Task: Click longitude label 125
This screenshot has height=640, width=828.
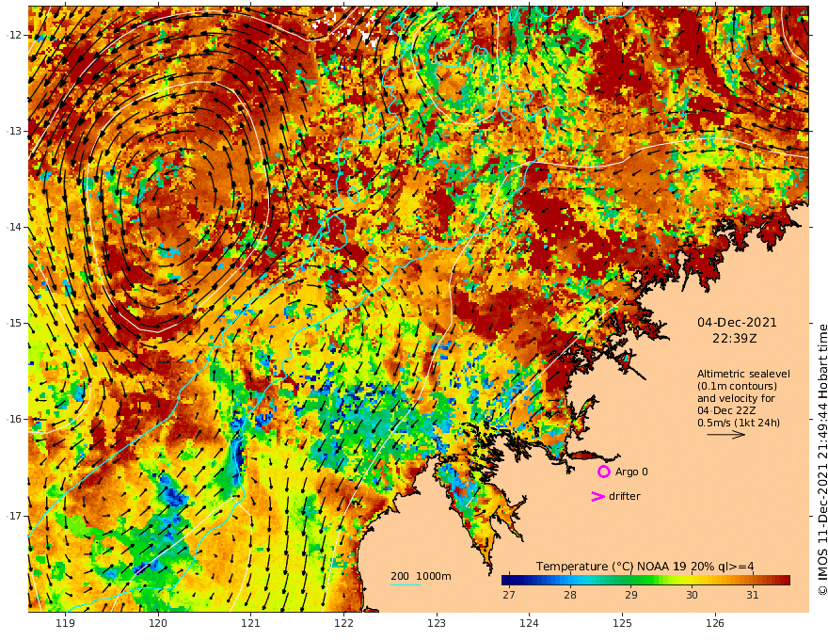Action: [x=622, y=623]
